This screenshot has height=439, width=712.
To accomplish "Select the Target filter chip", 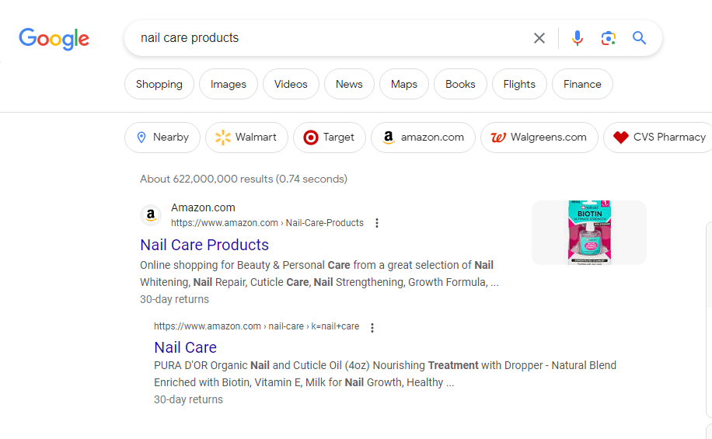I will 330,137.
